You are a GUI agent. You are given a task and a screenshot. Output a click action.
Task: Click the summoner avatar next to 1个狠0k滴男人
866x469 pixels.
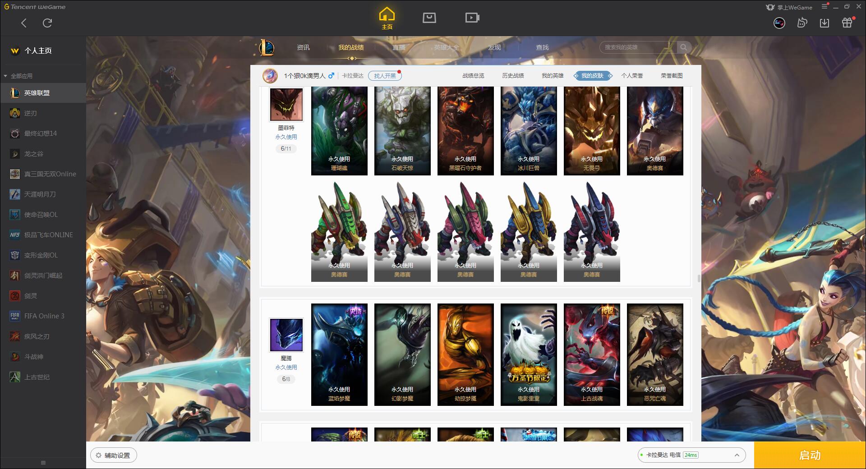pyautogui.click(x=270, y=76)
